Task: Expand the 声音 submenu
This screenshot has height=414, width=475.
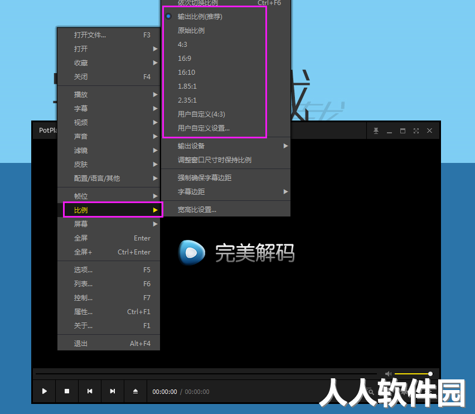Action: (x=109, y=136)
